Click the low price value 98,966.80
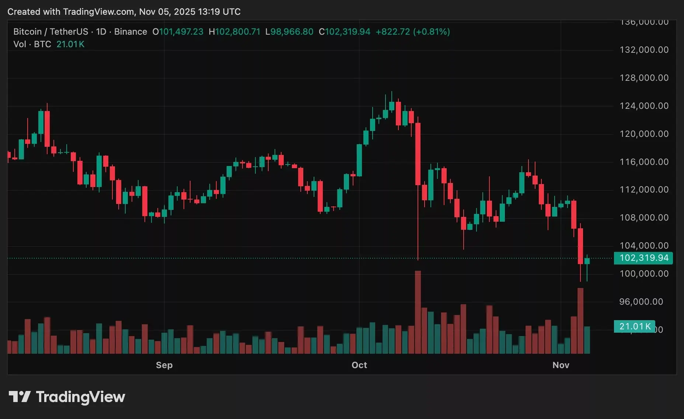This screenshot has height=419, width=684. tap(292, 32)
